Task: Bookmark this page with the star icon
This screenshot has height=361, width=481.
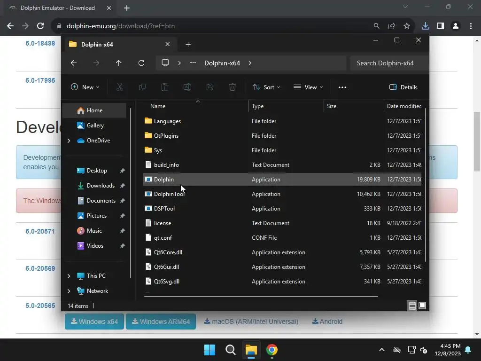Action: point(407,26)
